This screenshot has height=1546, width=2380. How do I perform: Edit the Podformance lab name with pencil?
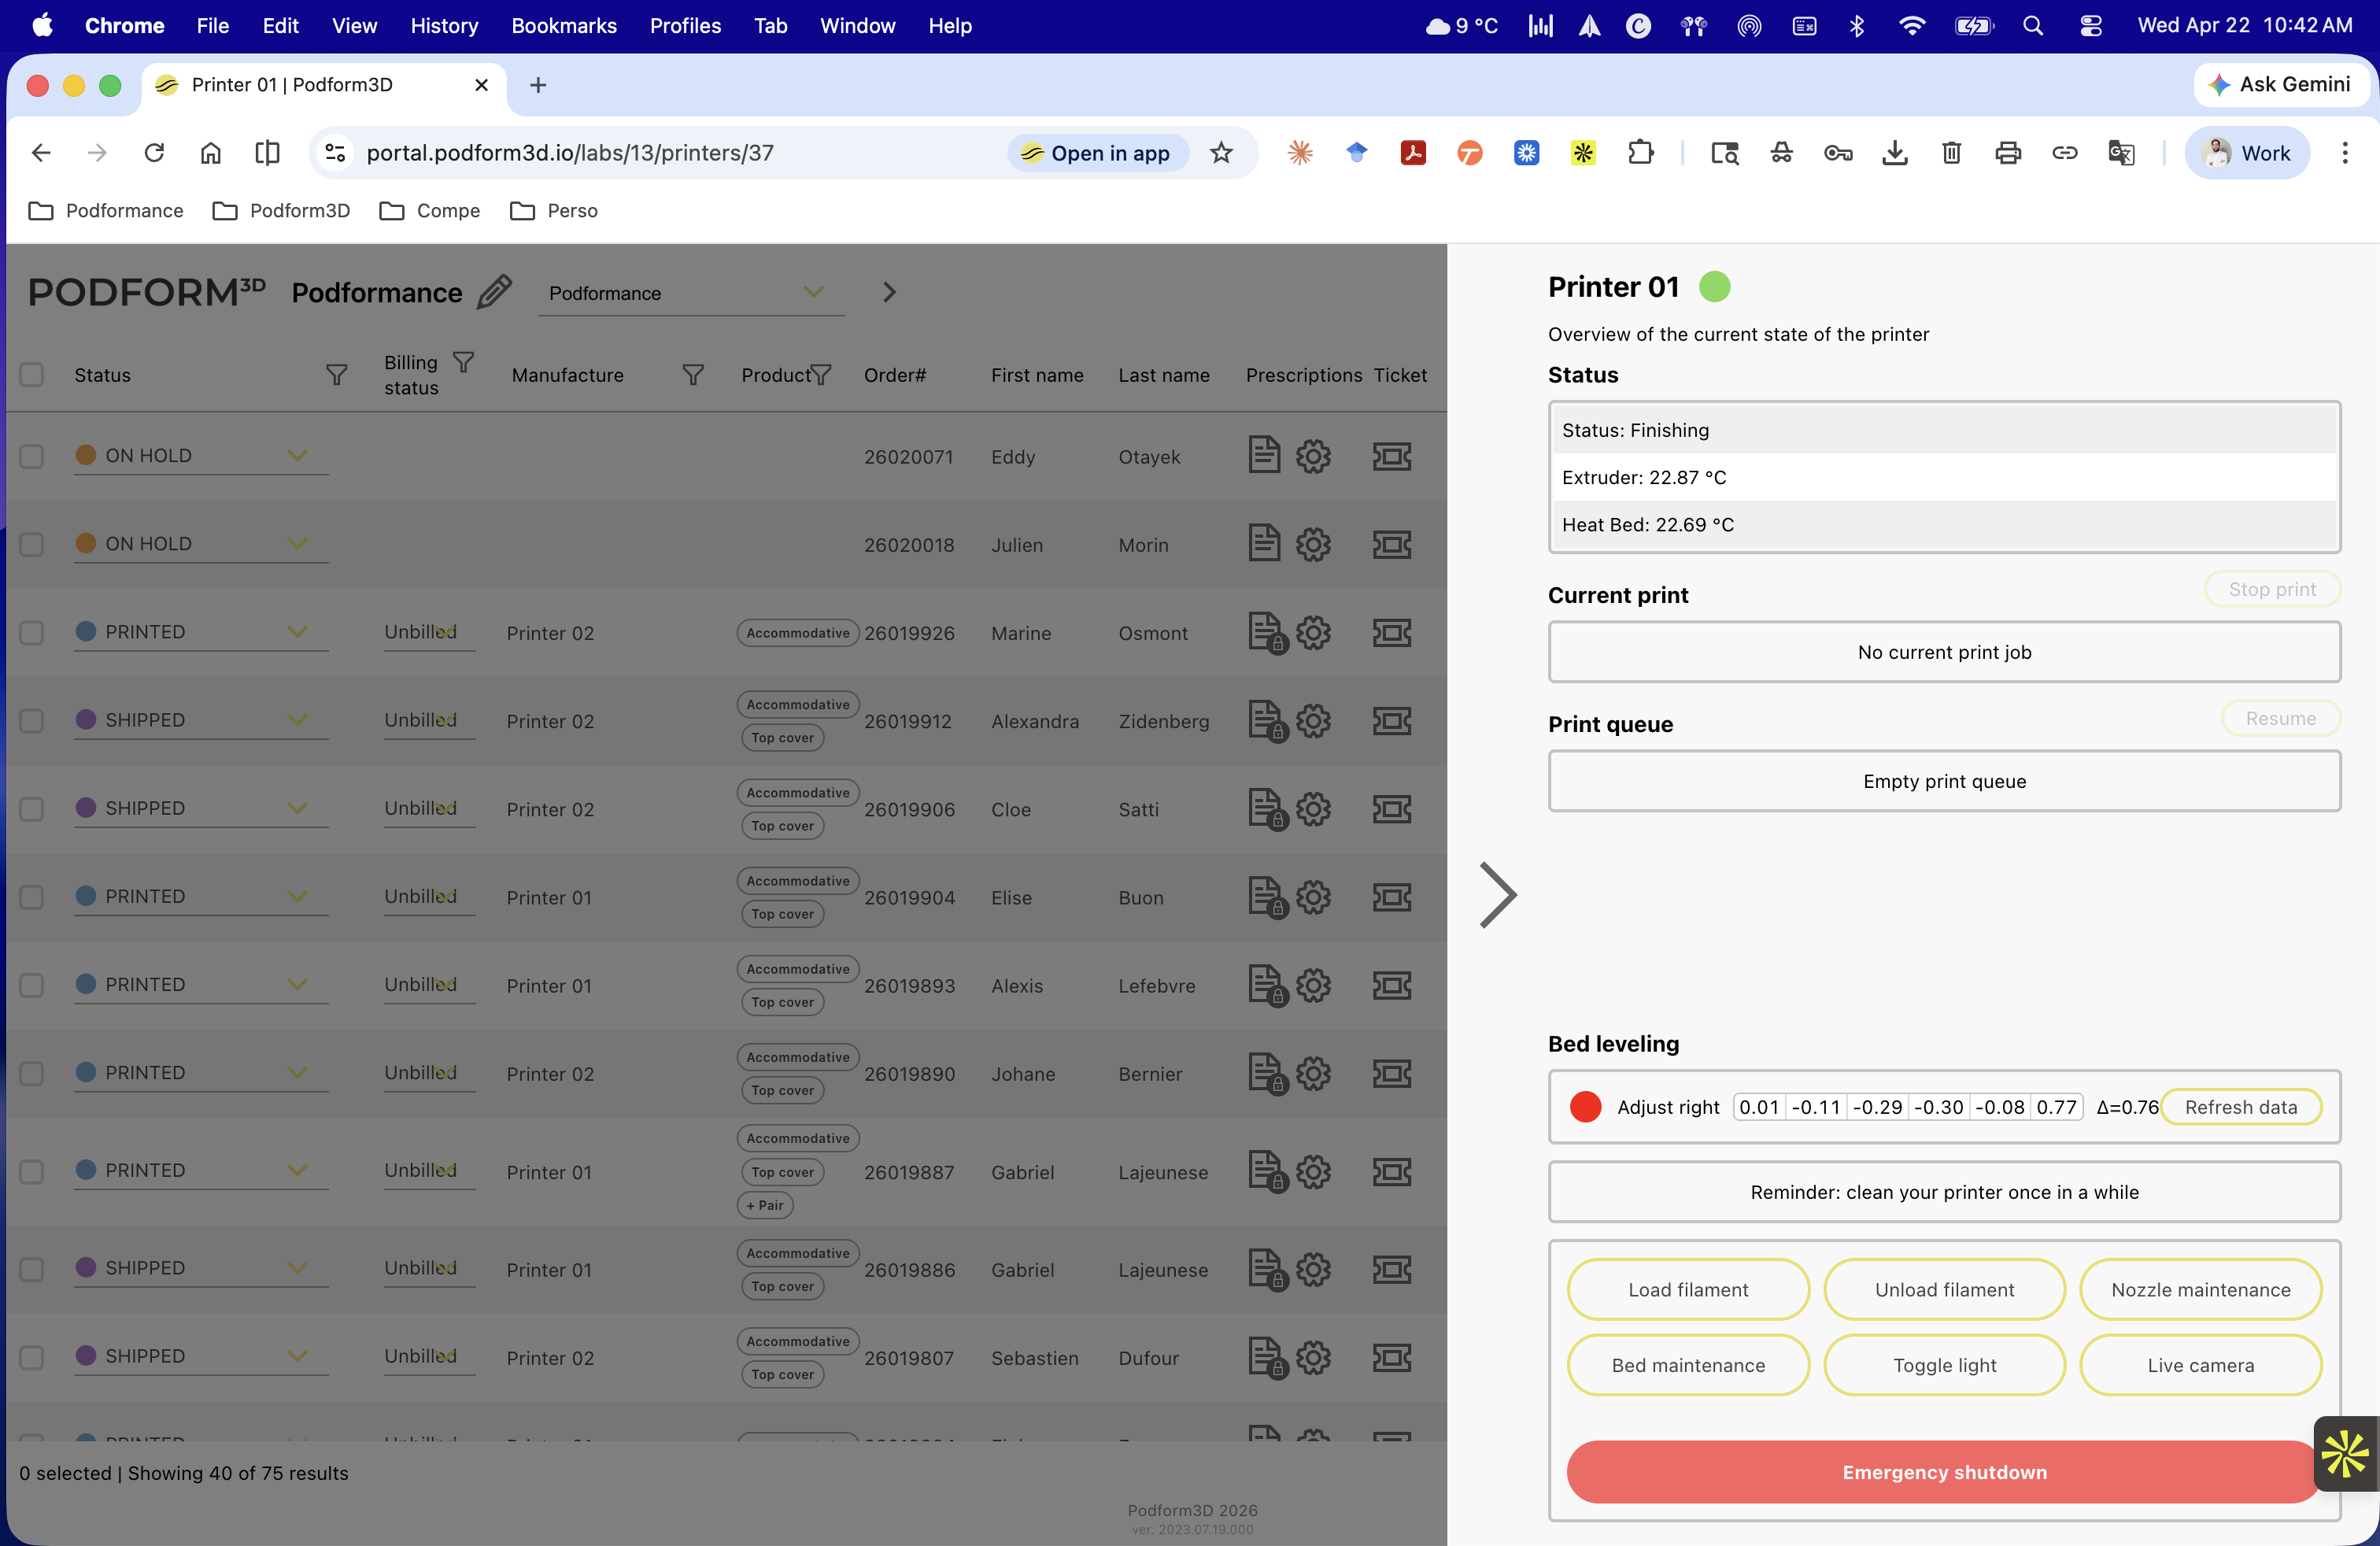[494, 292]
